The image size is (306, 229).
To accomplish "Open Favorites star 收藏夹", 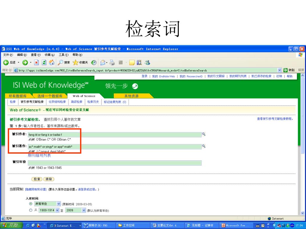I will click(x=80, y=62).
